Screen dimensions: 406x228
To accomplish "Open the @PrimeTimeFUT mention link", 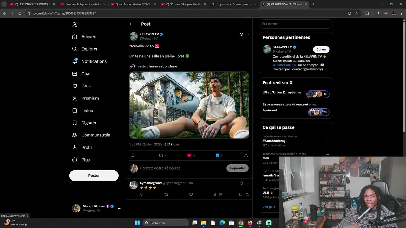I will tap(285, 65).
